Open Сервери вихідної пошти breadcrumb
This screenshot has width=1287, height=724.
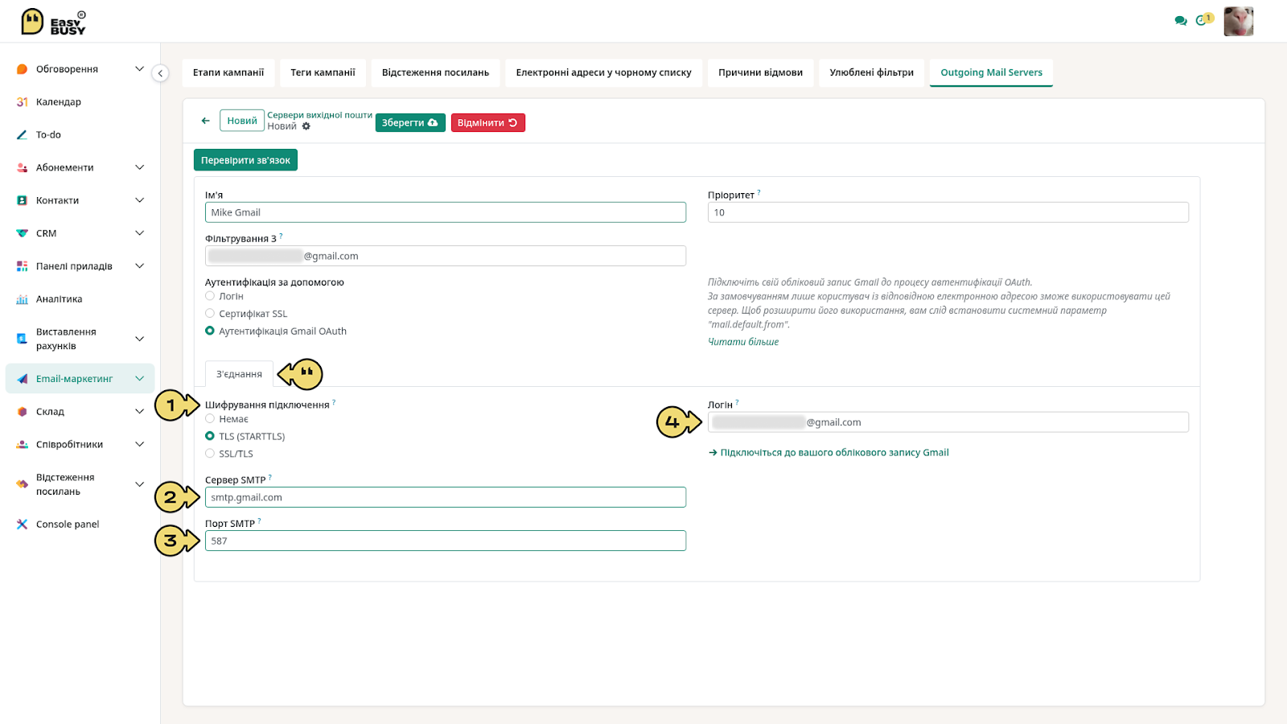[319, 115]
